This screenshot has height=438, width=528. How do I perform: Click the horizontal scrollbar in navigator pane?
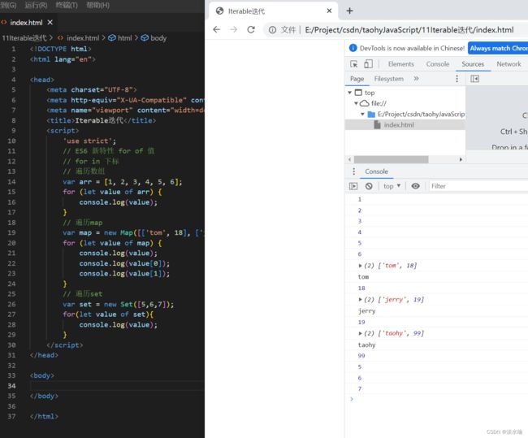click(x=391, y=159)
